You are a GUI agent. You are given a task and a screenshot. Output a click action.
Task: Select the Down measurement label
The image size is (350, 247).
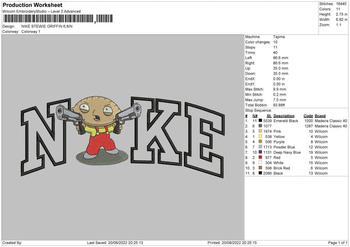click(250, 73)
